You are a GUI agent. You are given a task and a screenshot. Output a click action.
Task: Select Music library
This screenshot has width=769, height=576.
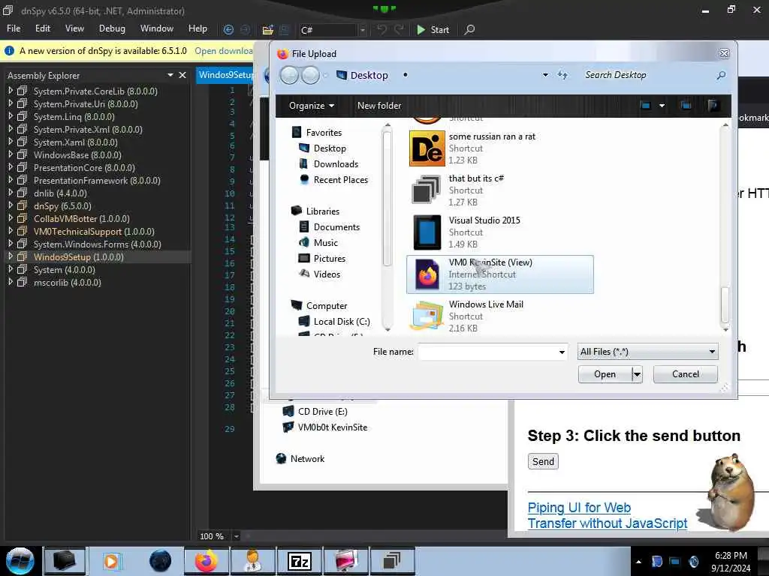click(x=326, y=242)
